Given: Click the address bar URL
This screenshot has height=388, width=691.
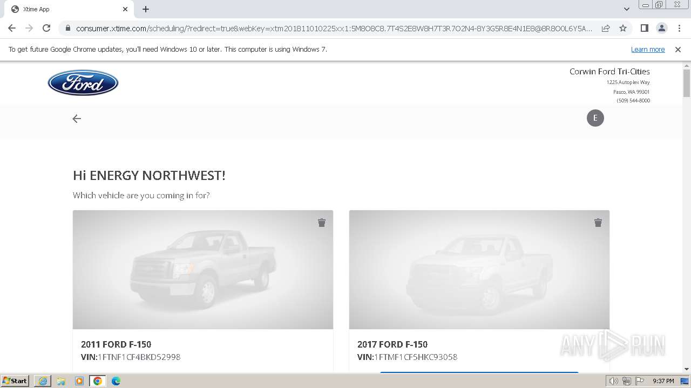Looking at the screenshot, I should tap(334, 29).
